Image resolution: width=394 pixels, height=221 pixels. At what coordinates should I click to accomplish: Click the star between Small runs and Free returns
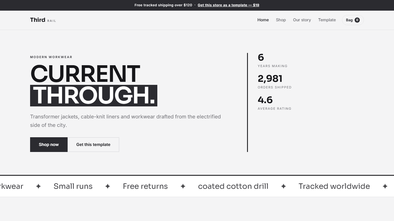pyautogui.click(x=108, y=186)
